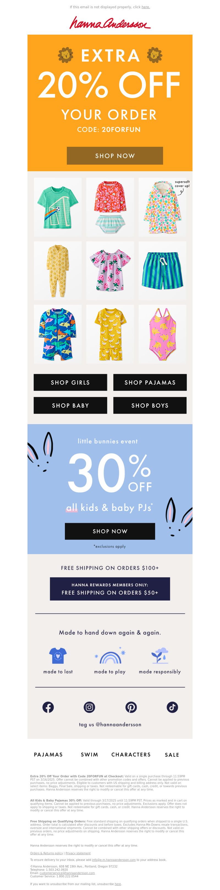The image size is (220, 890).
Task: View the pink banana swimsuit thumbnail
Action: coord(162,334)
